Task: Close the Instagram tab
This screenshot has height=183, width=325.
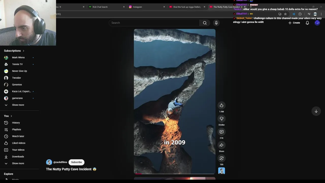Action: [x=164, y=7]
